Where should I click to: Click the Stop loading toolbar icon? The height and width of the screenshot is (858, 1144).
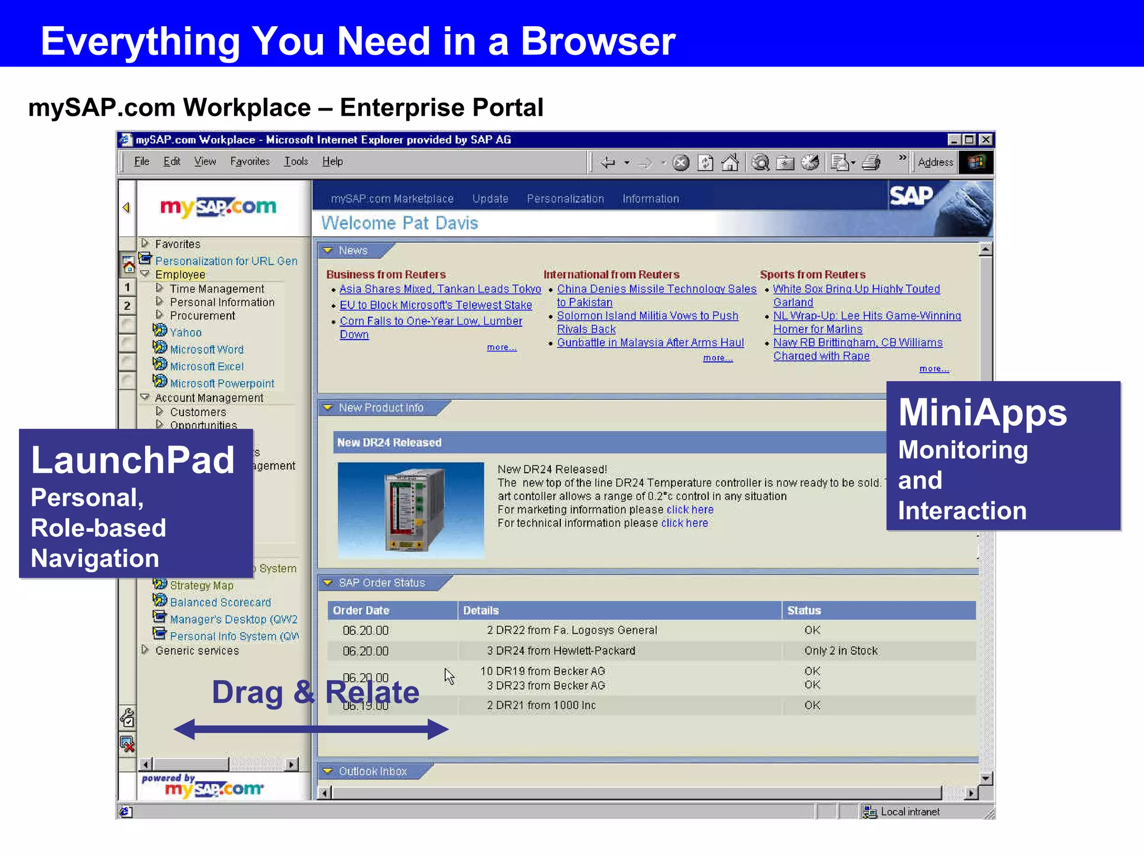[x=681, y=163]
